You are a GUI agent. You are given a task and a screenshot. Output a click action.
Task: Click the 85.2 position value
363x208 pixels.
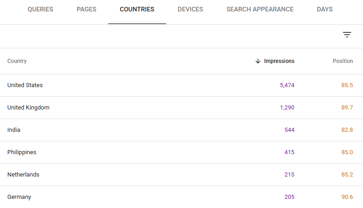click(x=347, y=174)
